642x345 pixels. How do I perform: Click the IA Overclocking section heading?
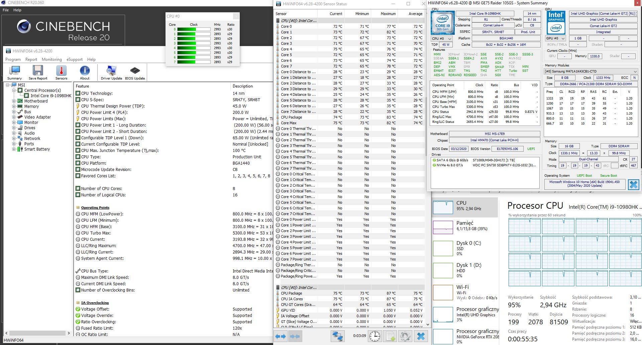[x=95, y=303]
